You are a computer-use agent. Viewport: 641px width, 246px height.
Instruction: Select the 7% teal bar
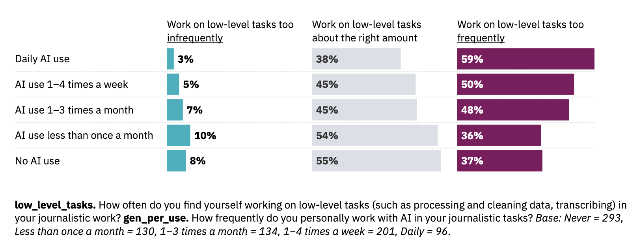pos(175,110)
